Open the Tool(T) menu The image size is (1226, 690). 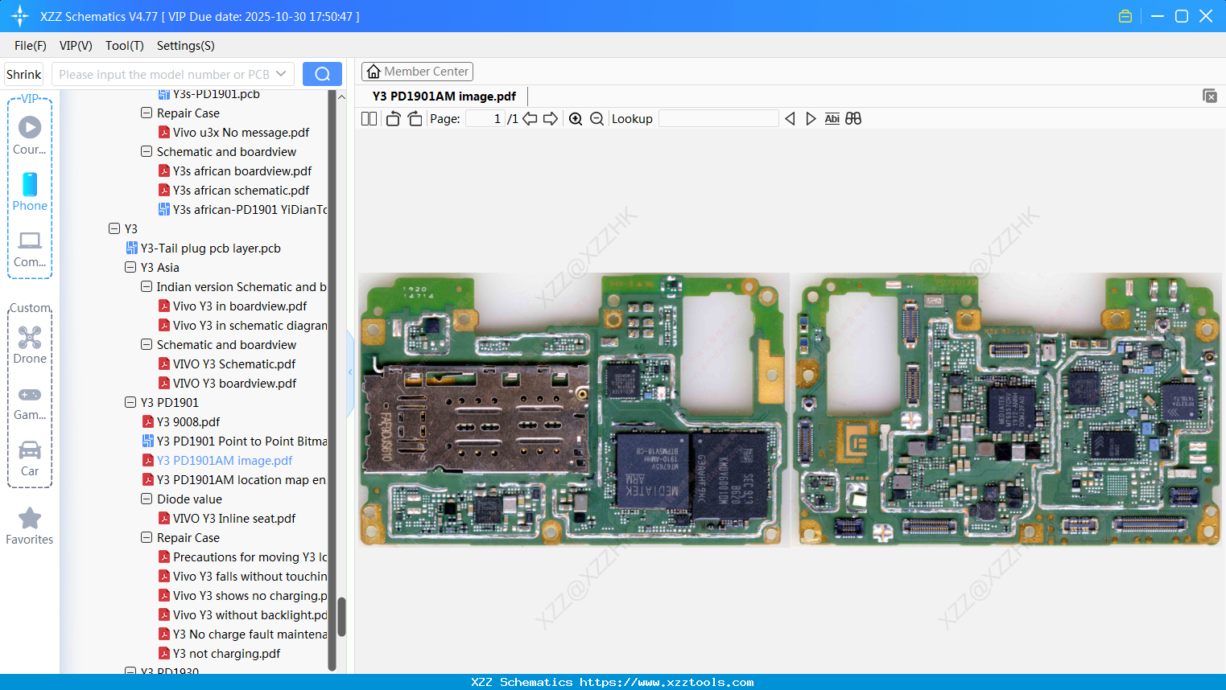pos(124,46)
